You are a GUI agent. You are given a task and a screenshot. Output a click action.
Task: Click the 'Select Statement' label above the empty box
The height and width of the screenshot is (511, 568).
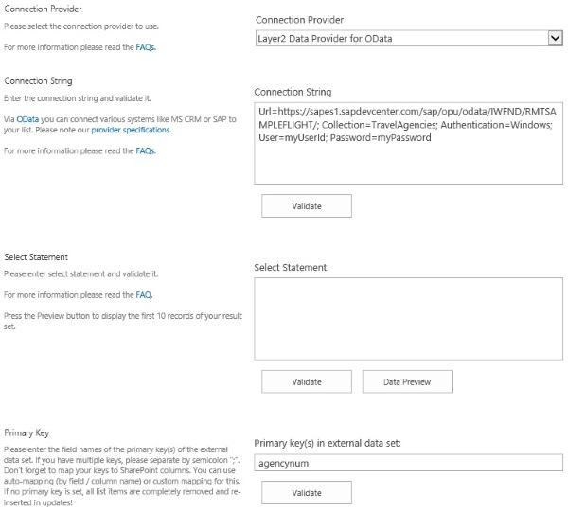pyautogui.click(x=291, y=267)
